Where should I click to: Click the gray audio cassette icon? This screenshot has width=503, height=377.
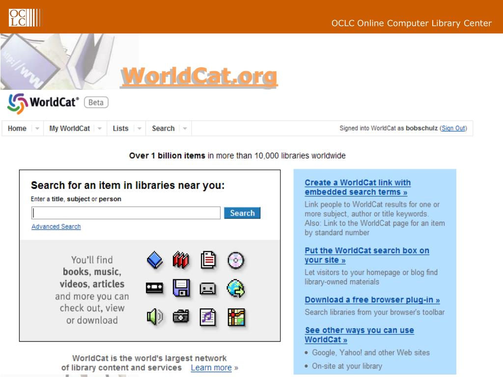[208, 289]
